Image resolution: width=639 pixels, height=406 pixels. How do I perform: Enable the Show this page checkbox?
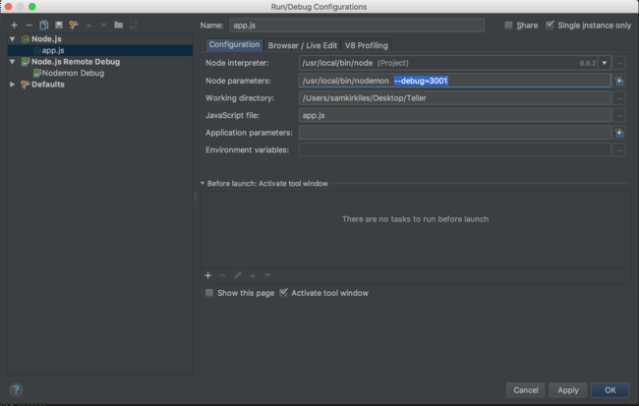pos(209,293)
